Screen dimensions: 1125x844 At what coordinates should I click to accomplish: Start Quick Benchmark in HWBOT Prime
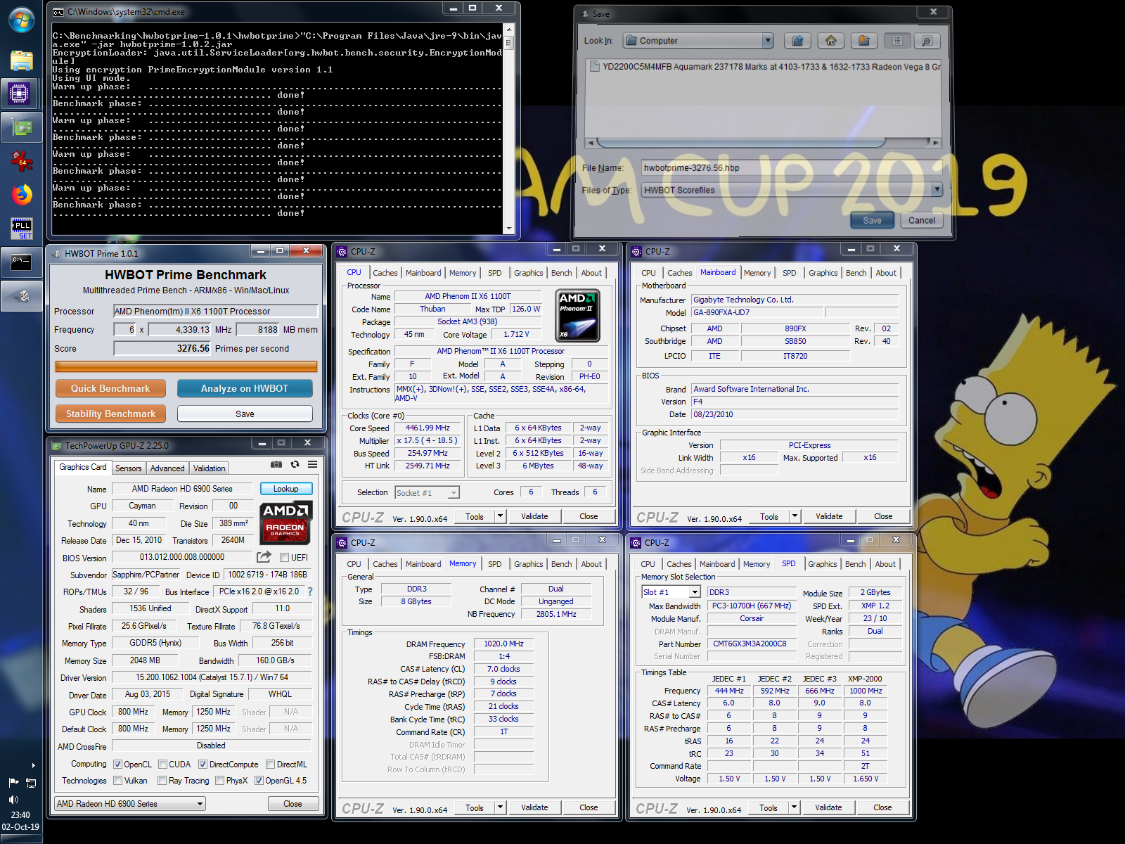[x=110, y=388]
